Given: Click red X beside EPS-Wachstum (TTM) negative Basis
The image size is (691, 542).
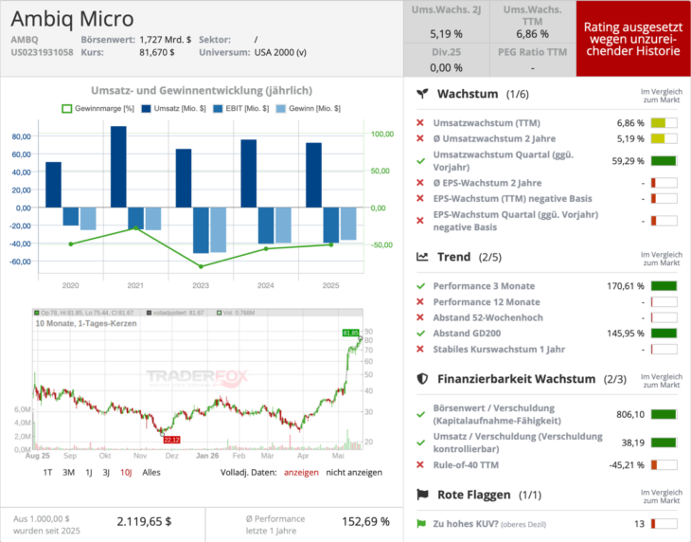Looking at the screenshot, I should point(420,198).
